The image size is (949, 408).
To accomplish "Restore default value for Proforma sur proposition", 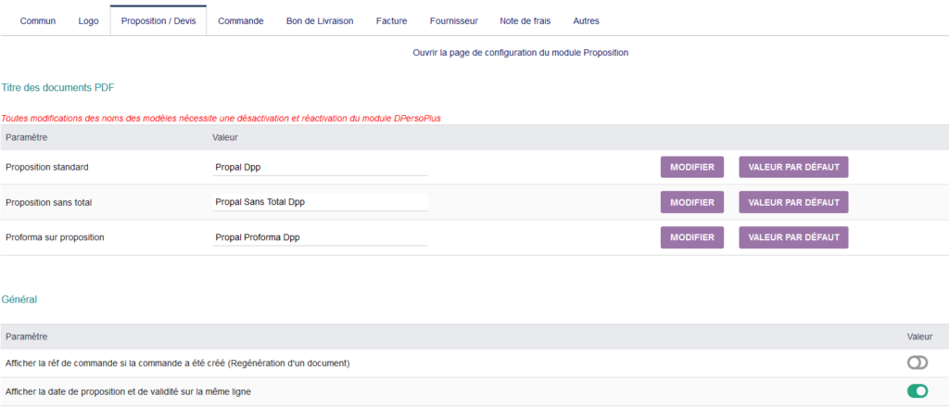I will 793,237.
